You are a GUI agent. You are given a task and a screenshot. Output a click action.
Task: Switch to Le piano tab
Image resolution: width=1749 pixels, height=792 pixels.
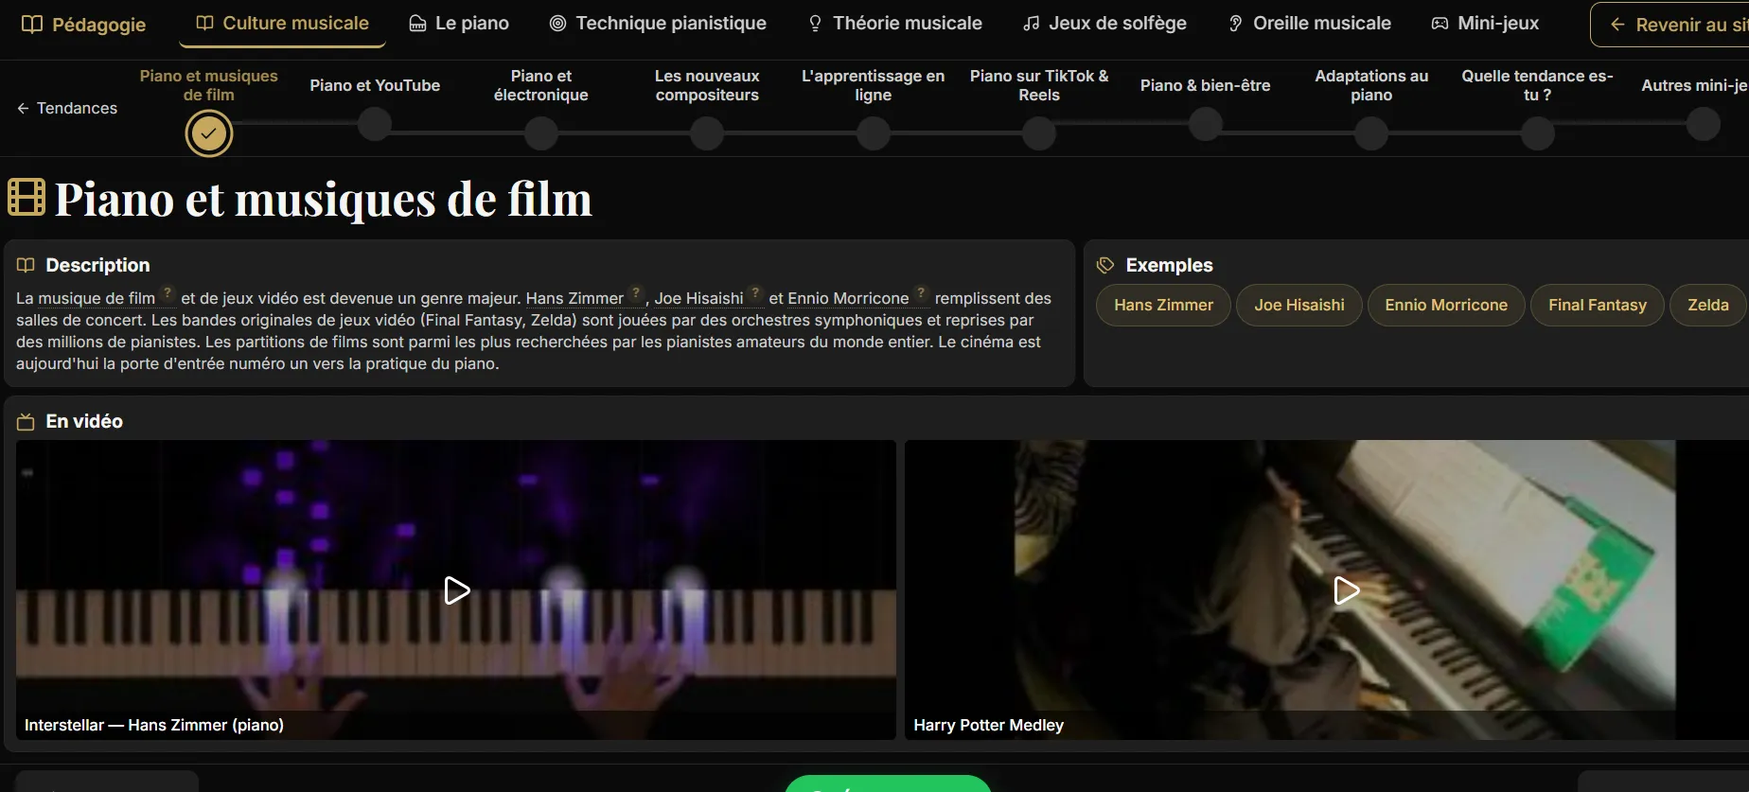click(x=459, y=23)
